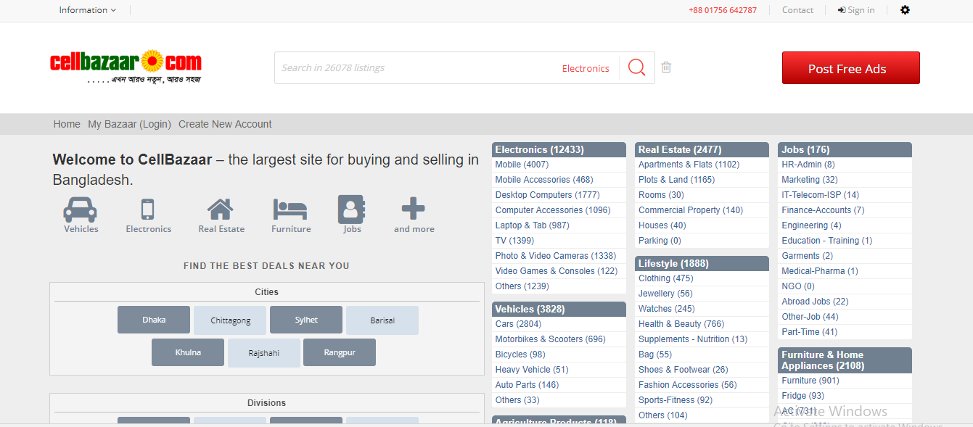This screenshot has height=427, width=973.
Task: Open the Mobile (4007) listing link
Action: point(522,165)
